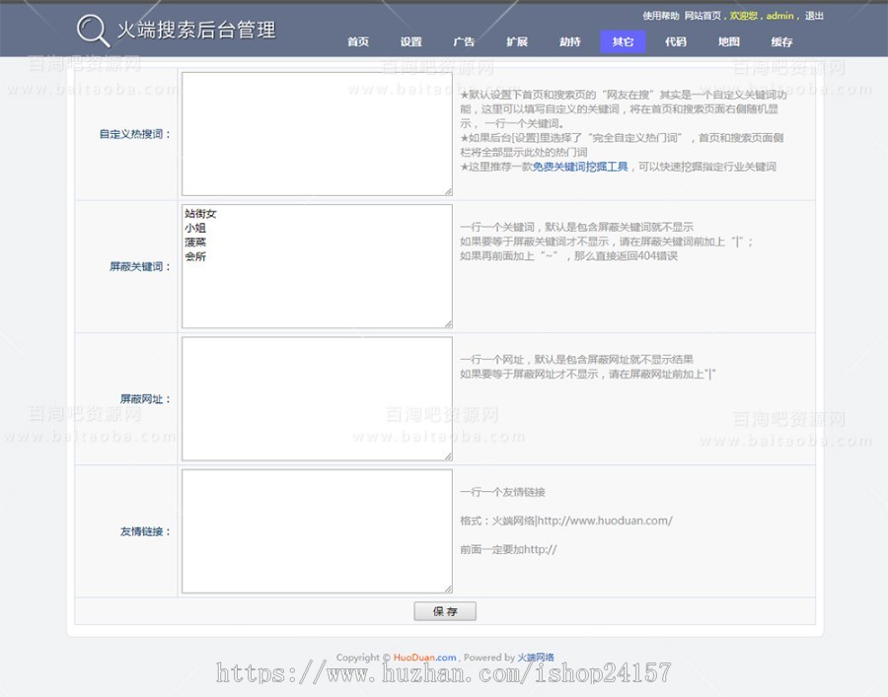The image size is (888, 697).
Task: Log out via 退出 link
Action: click(814, 16)
